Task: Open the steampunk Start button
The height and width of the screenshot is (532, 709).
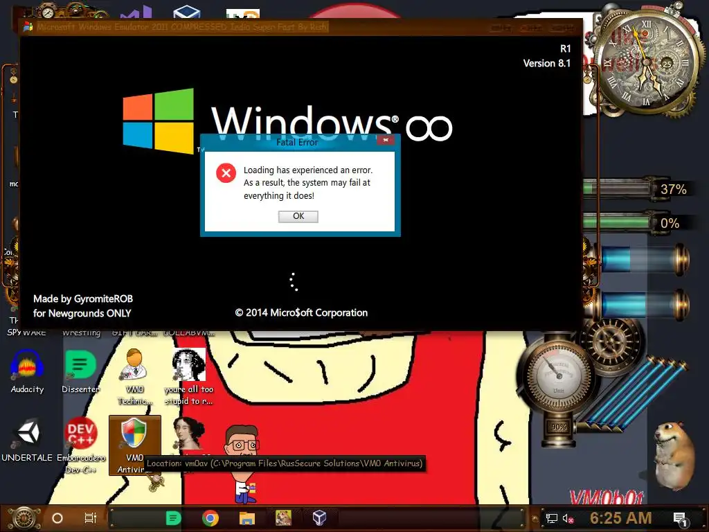Action: (x=24, y=518)
